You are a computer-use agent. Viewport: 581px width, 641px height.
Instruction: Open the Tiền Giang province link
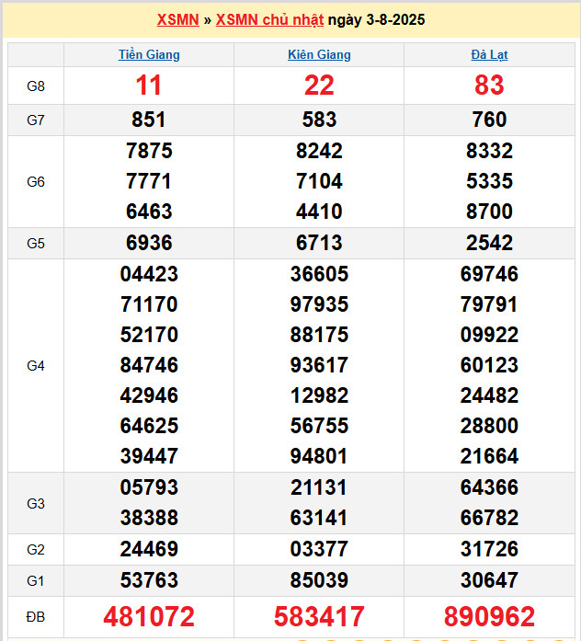(149, 55)
